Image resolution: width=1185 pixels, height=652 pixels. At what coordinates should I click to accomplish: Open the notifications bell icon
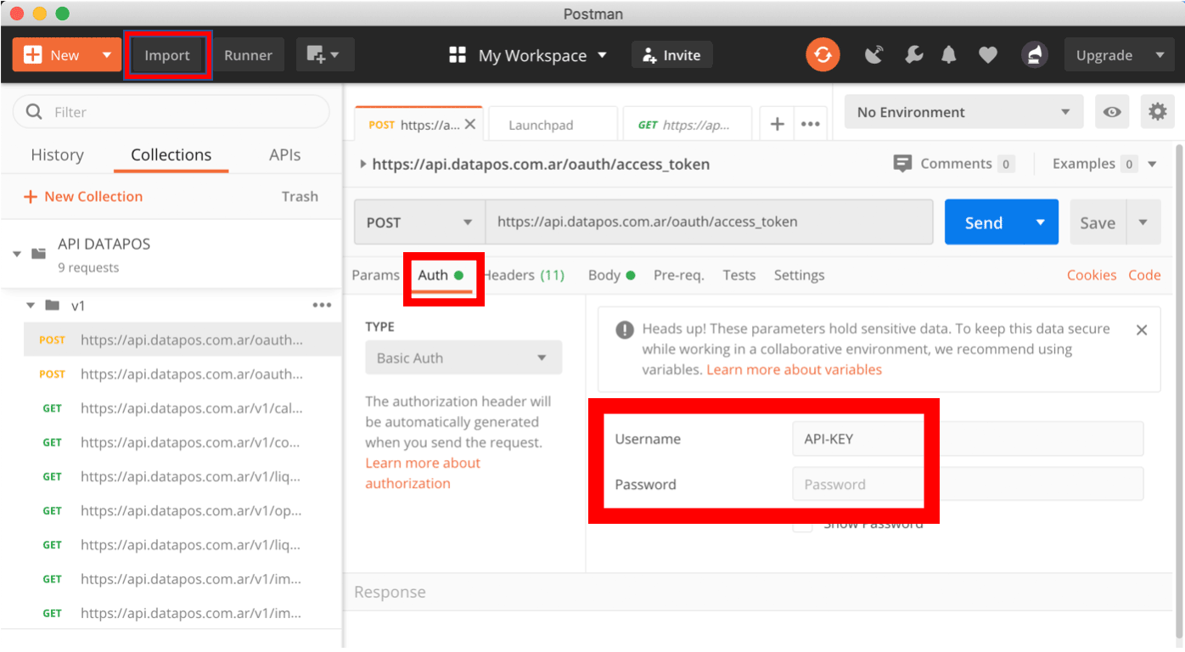click(949, 55)
